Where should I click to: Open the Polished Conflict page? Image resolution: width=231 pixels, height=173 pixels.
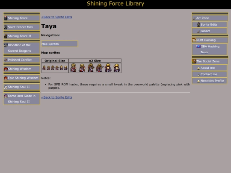(21, 60)
